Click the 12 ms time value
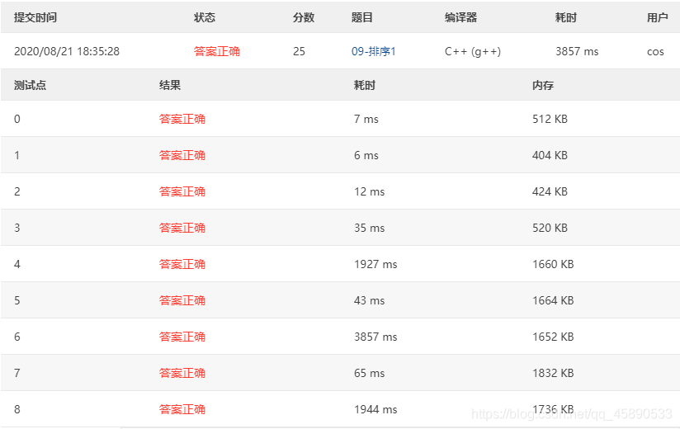Viewport: 680px width, 429px height. [369, 192]
